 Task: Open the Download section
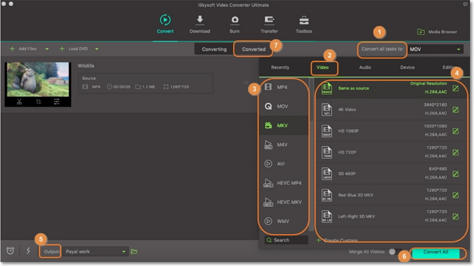click(200, 24)
